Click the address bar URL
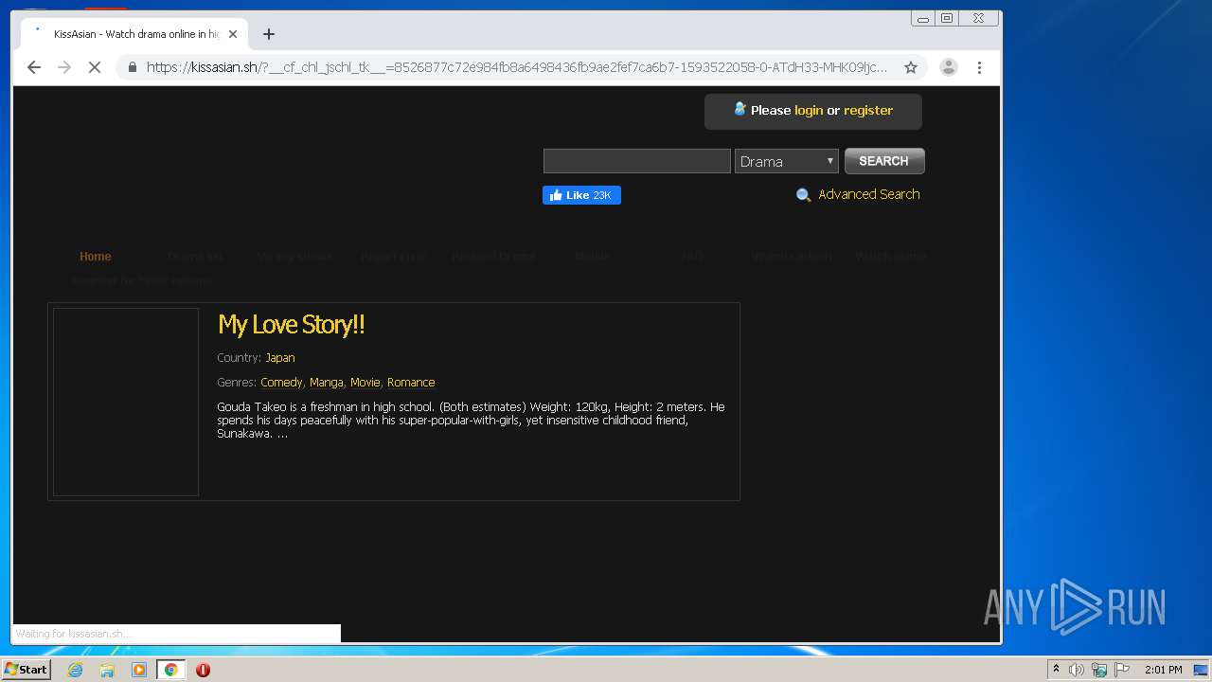Image resolution: width=1212 pixels, height=682 pixels. coord(516,67)
